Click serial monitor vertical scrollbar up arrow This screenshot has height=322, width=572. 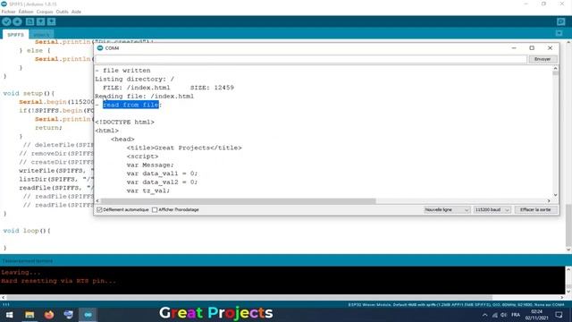[555, 68]
